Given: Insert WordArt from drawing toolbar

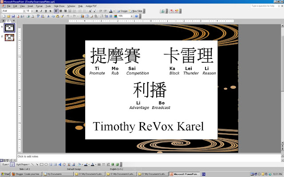Looking at the screenshot, I should click(59, 164).
